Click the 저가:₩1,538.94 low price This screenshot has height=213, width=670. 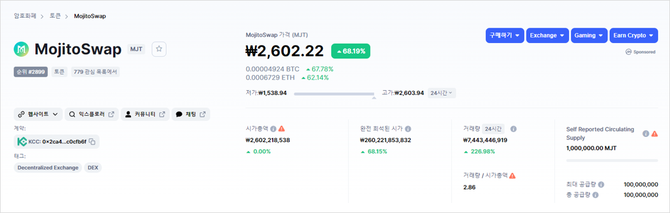pos(266,93)
